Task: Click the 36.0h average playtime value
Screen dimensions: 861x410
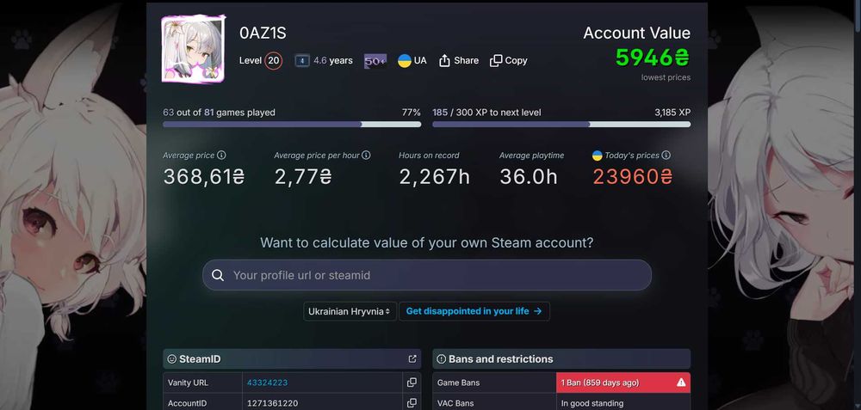Action: click(x=529, y=176)
